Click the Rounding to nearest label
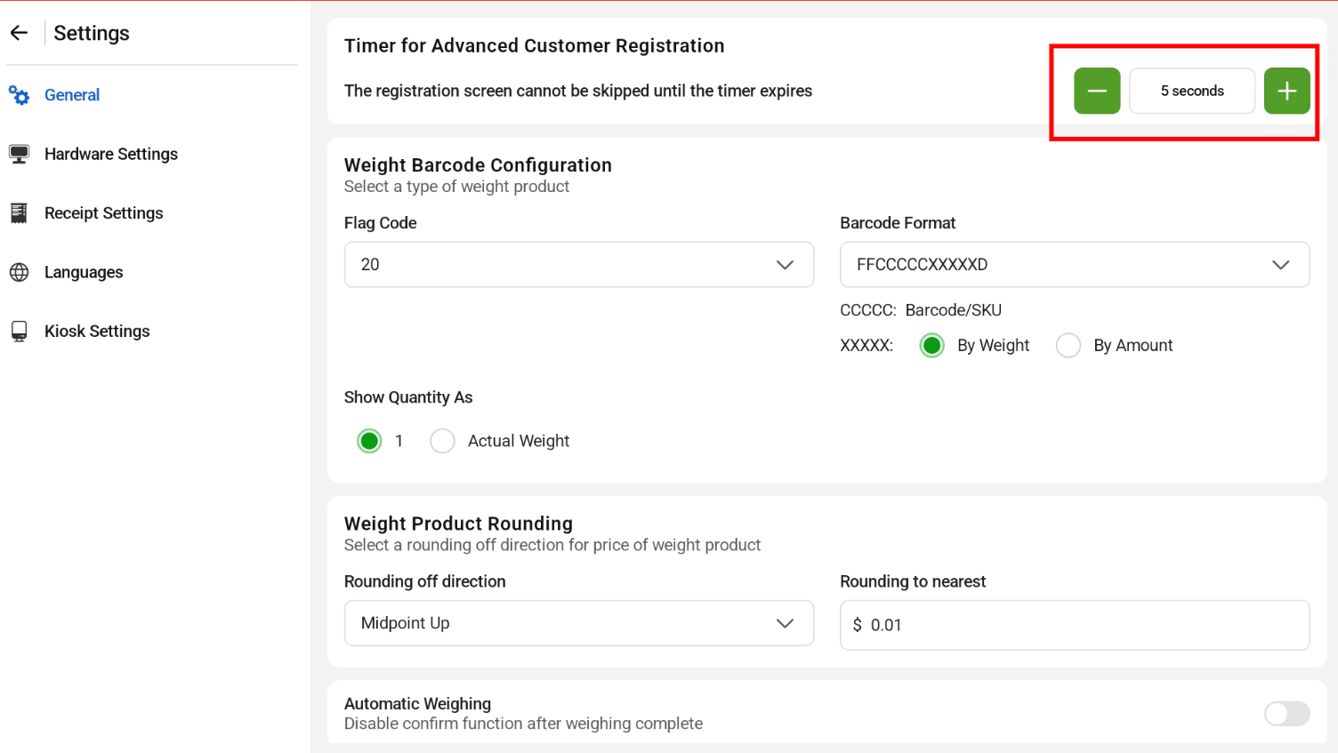This screenshot has width=1338, height=753. click(913, 581)
